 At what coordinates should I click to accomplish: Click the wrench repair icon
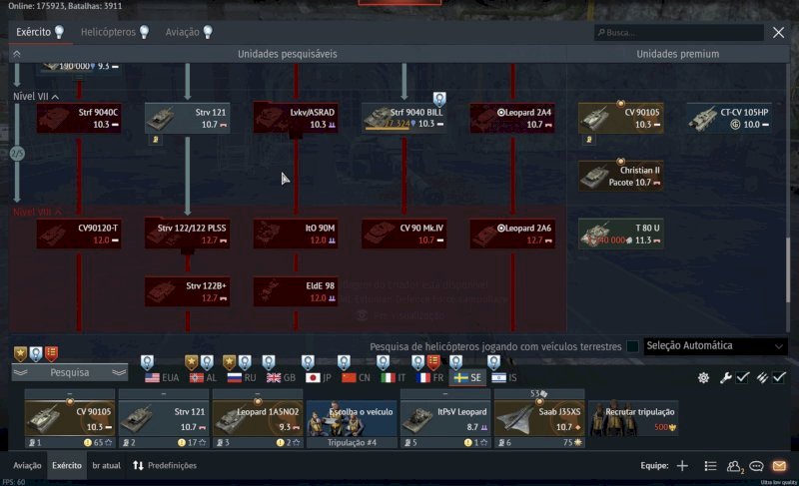click(x=726, y=377)
